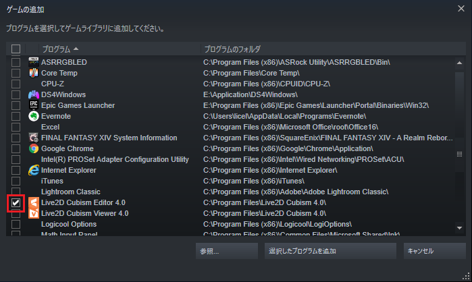This screenshot has height=282, width=472.
Task: Check the Google Chrome checkbox
Action: pyautogui.click(x=16, y=149)
